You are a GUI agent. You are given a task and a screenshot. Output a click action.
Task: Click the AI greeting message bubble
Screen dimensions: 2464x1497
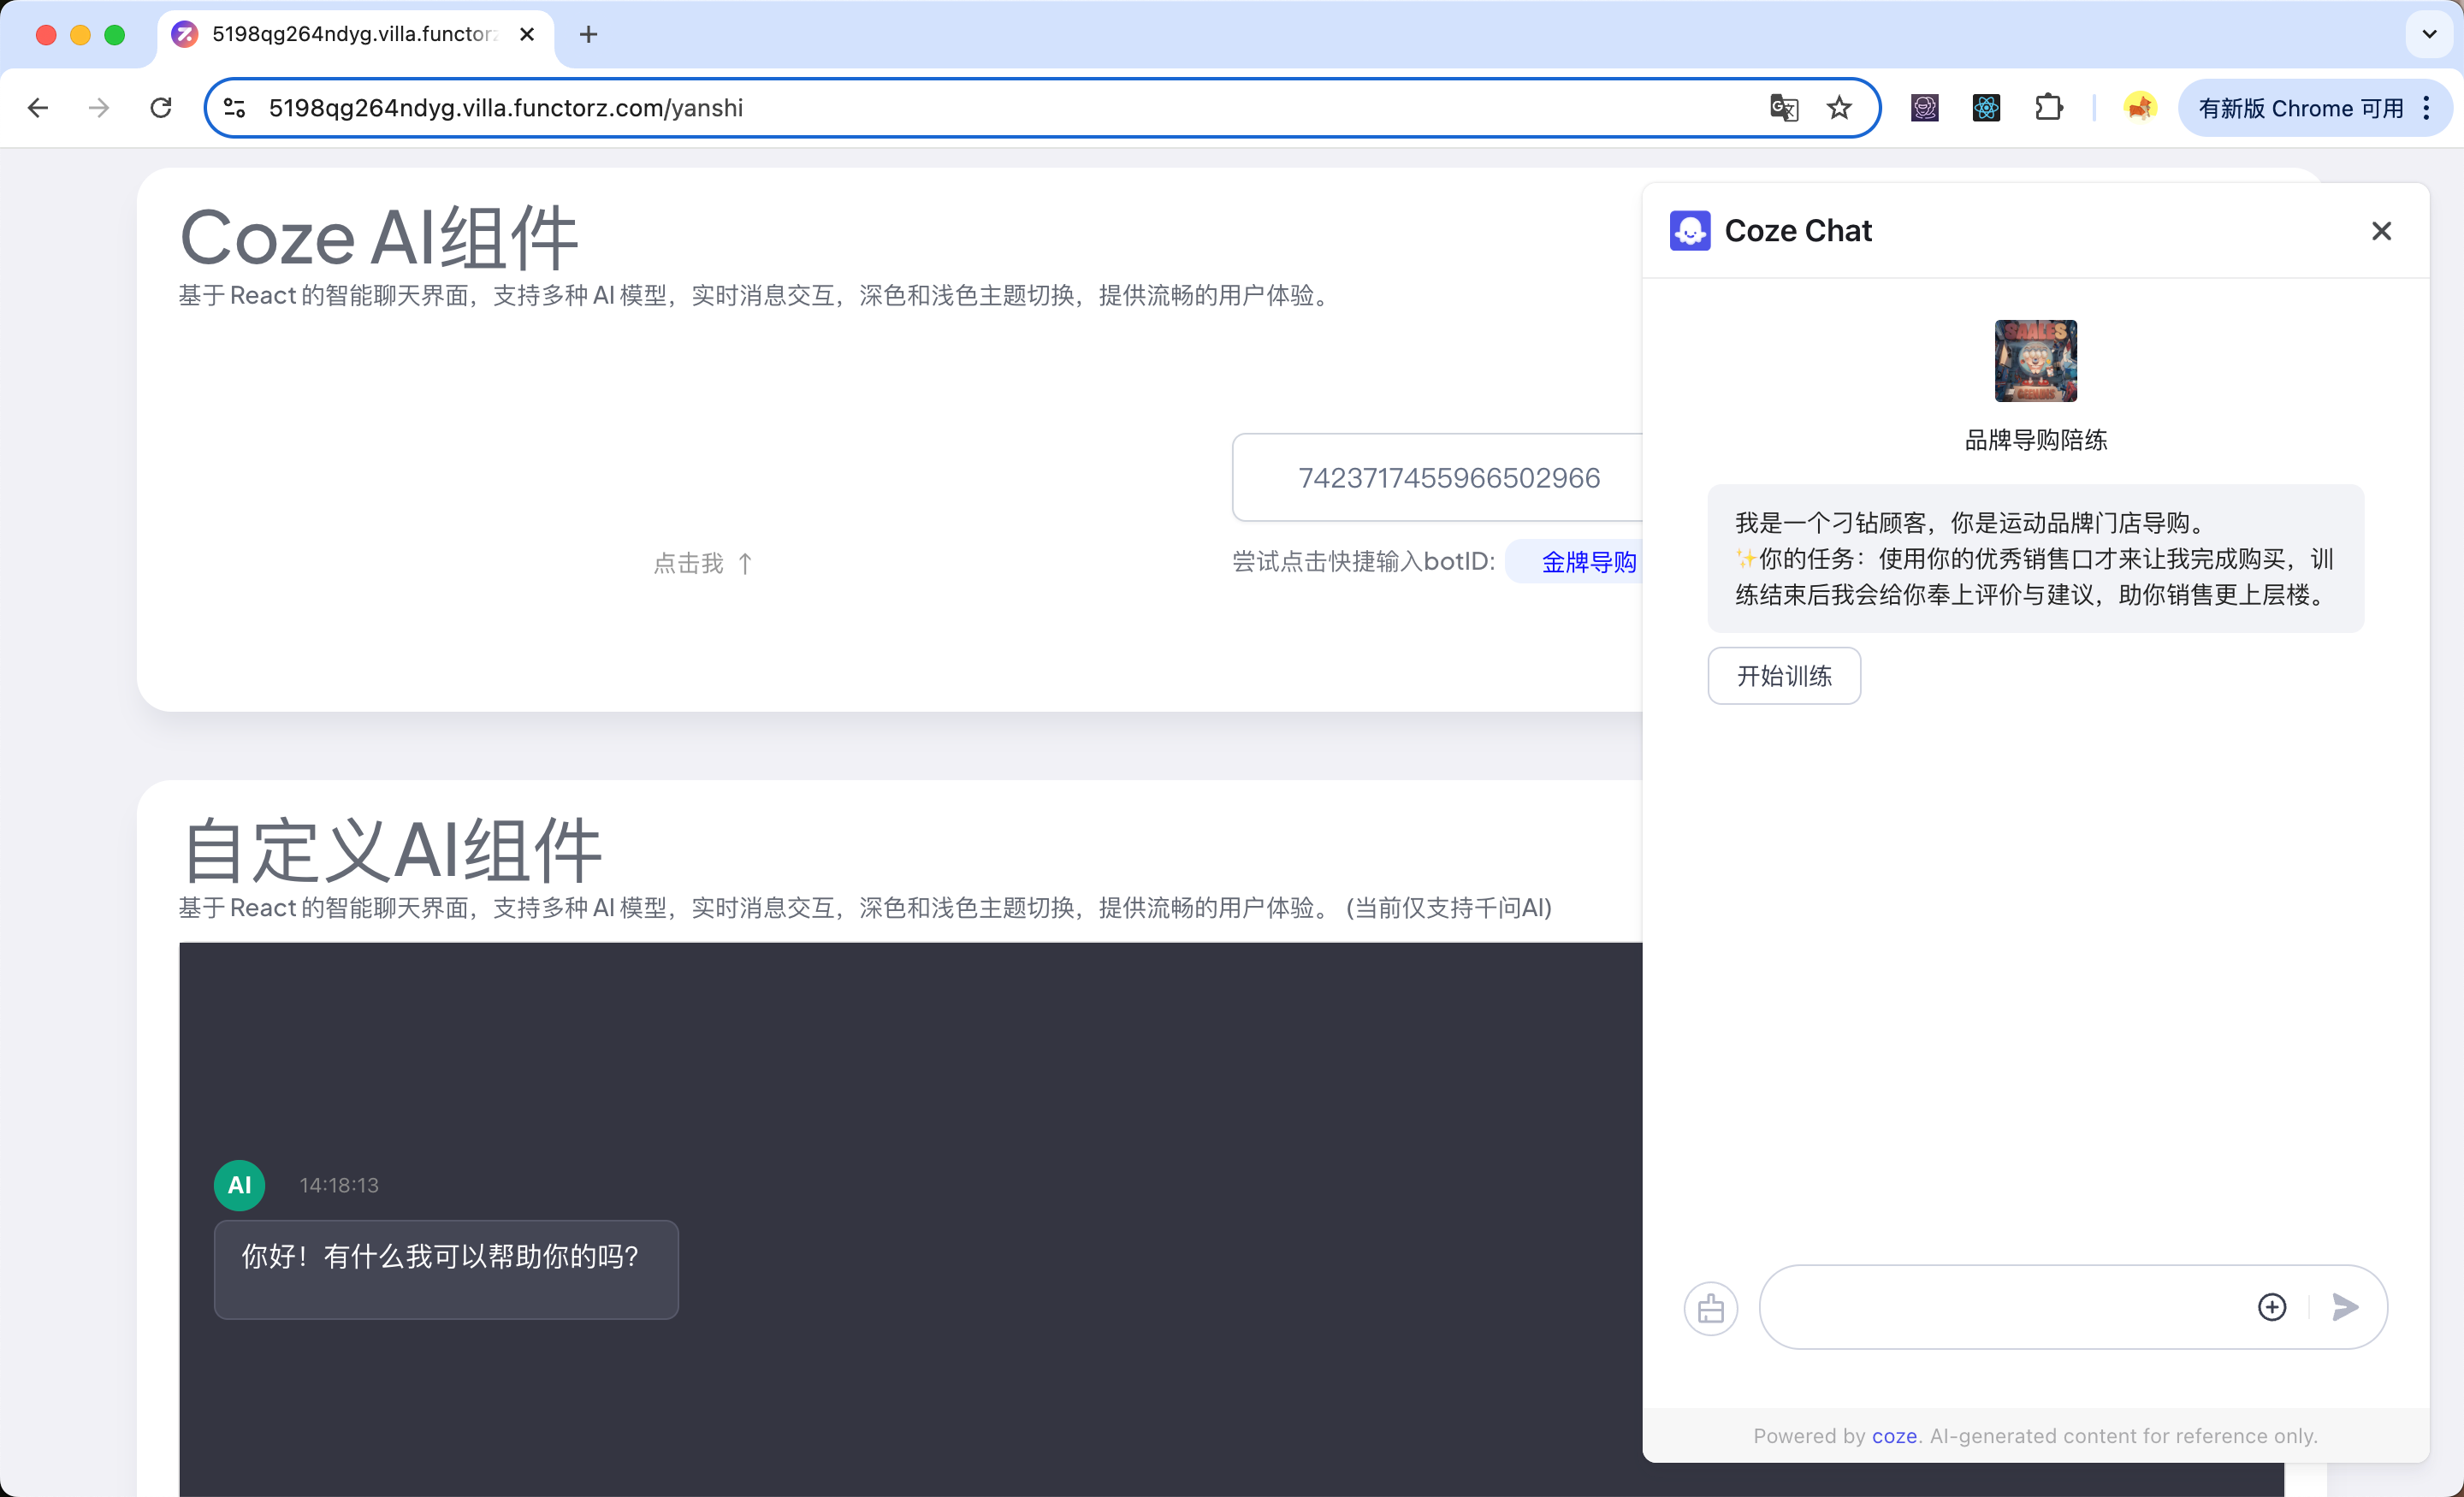pos(446,1269)
